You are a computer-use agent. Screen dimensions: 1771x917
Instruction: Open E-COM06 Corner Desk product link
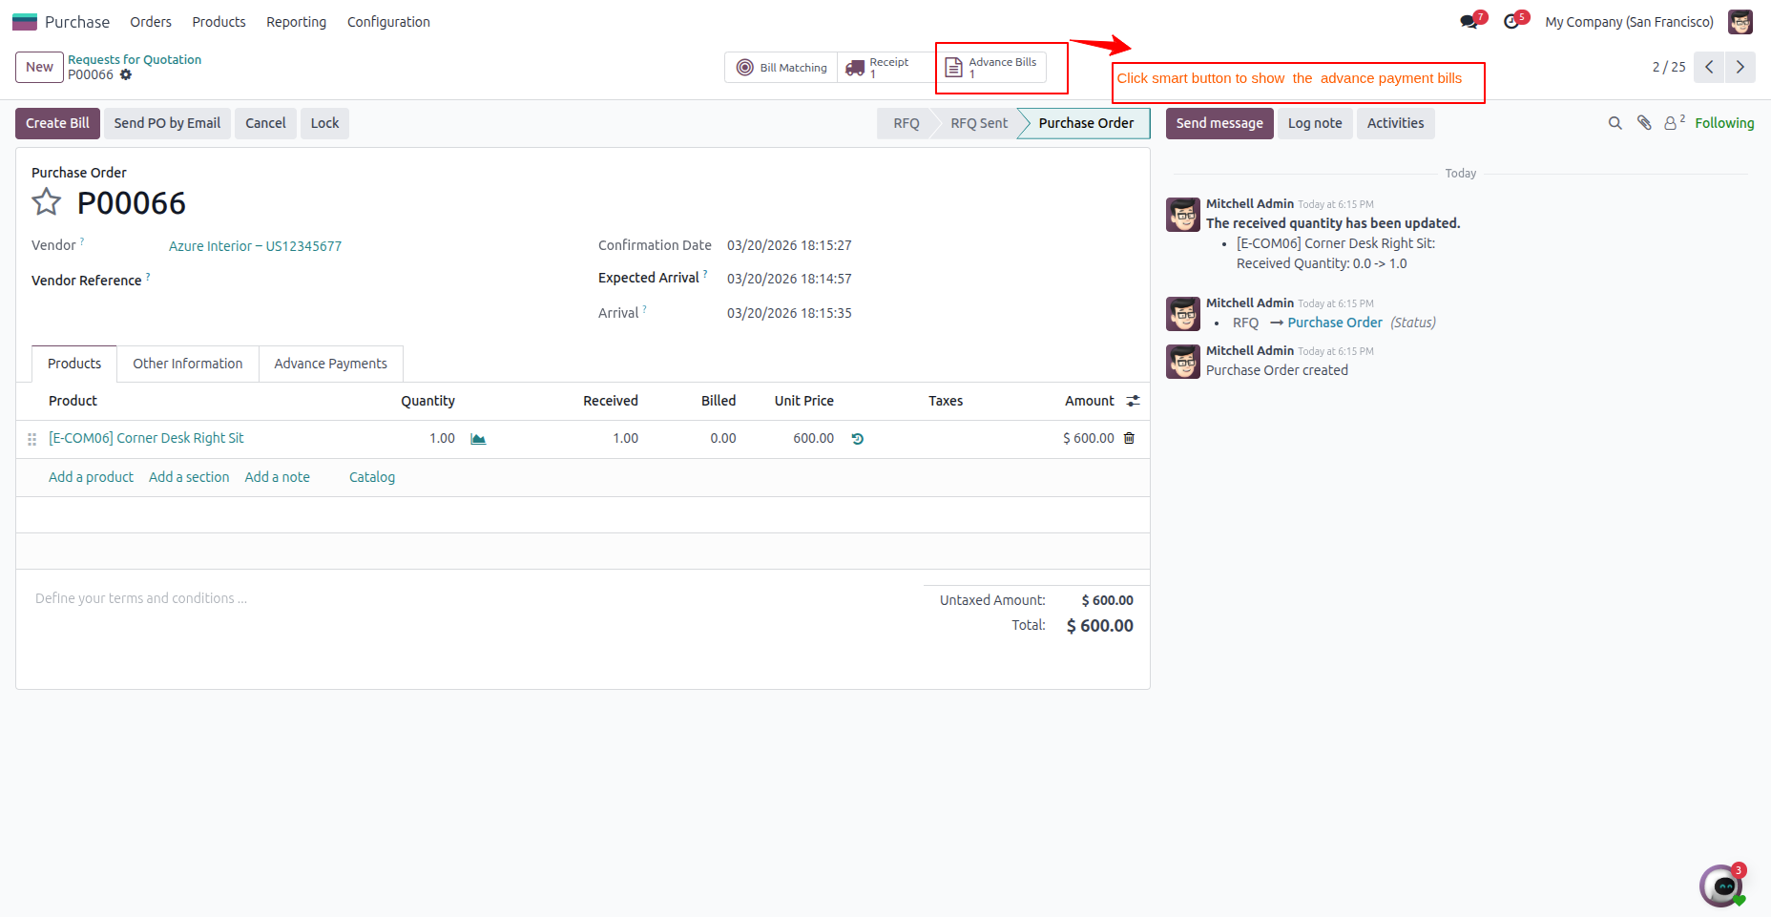[x=146, y=438]
